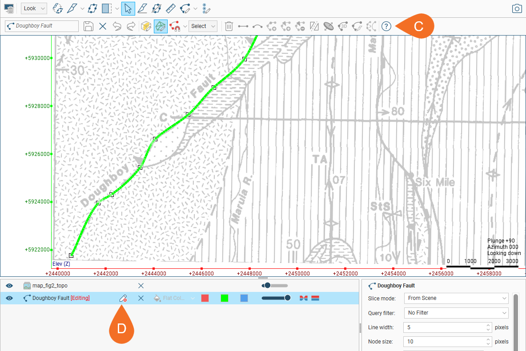This screenshot has height=351, width=526.
Task: Click the stop-editing pencil icon for Doughboy Fault
Action: pos(123,298)
